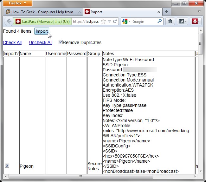Click the 'Encryption:AES' text
Image resolution: width=206 pixels, height=182 pixels.
point(118,90)
